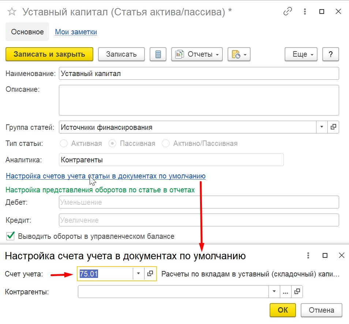This screenshot has height=324, width=349.
Task: Maximize the Настройка счета учета dialog
Action: (325, 255)
